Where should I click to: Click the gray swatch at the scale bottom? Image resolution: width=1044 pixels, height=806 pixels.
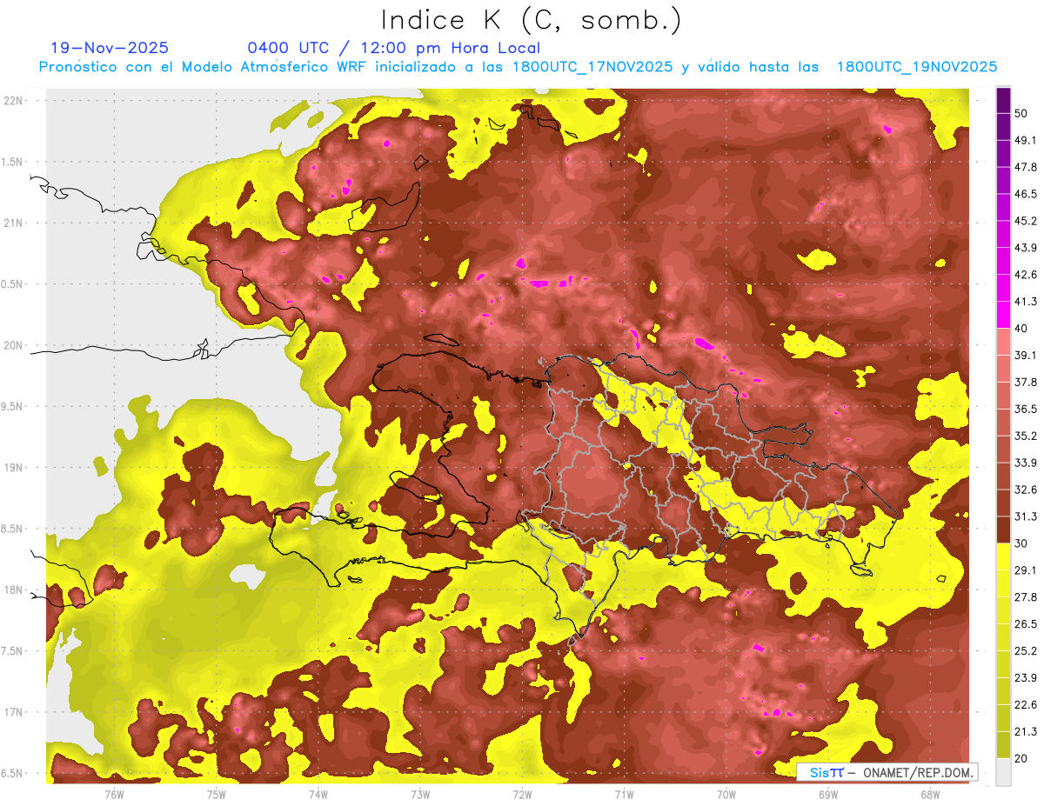point(1003,772)
